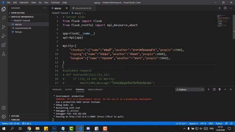The width and height of the screenshot is (235, 132).
Task: Run Python file with play button
Action: [x=220, y=8]
